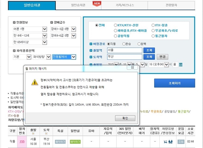Toggle the sort arrow under 도착 column
203x148 pixels.
coord(46,134)
